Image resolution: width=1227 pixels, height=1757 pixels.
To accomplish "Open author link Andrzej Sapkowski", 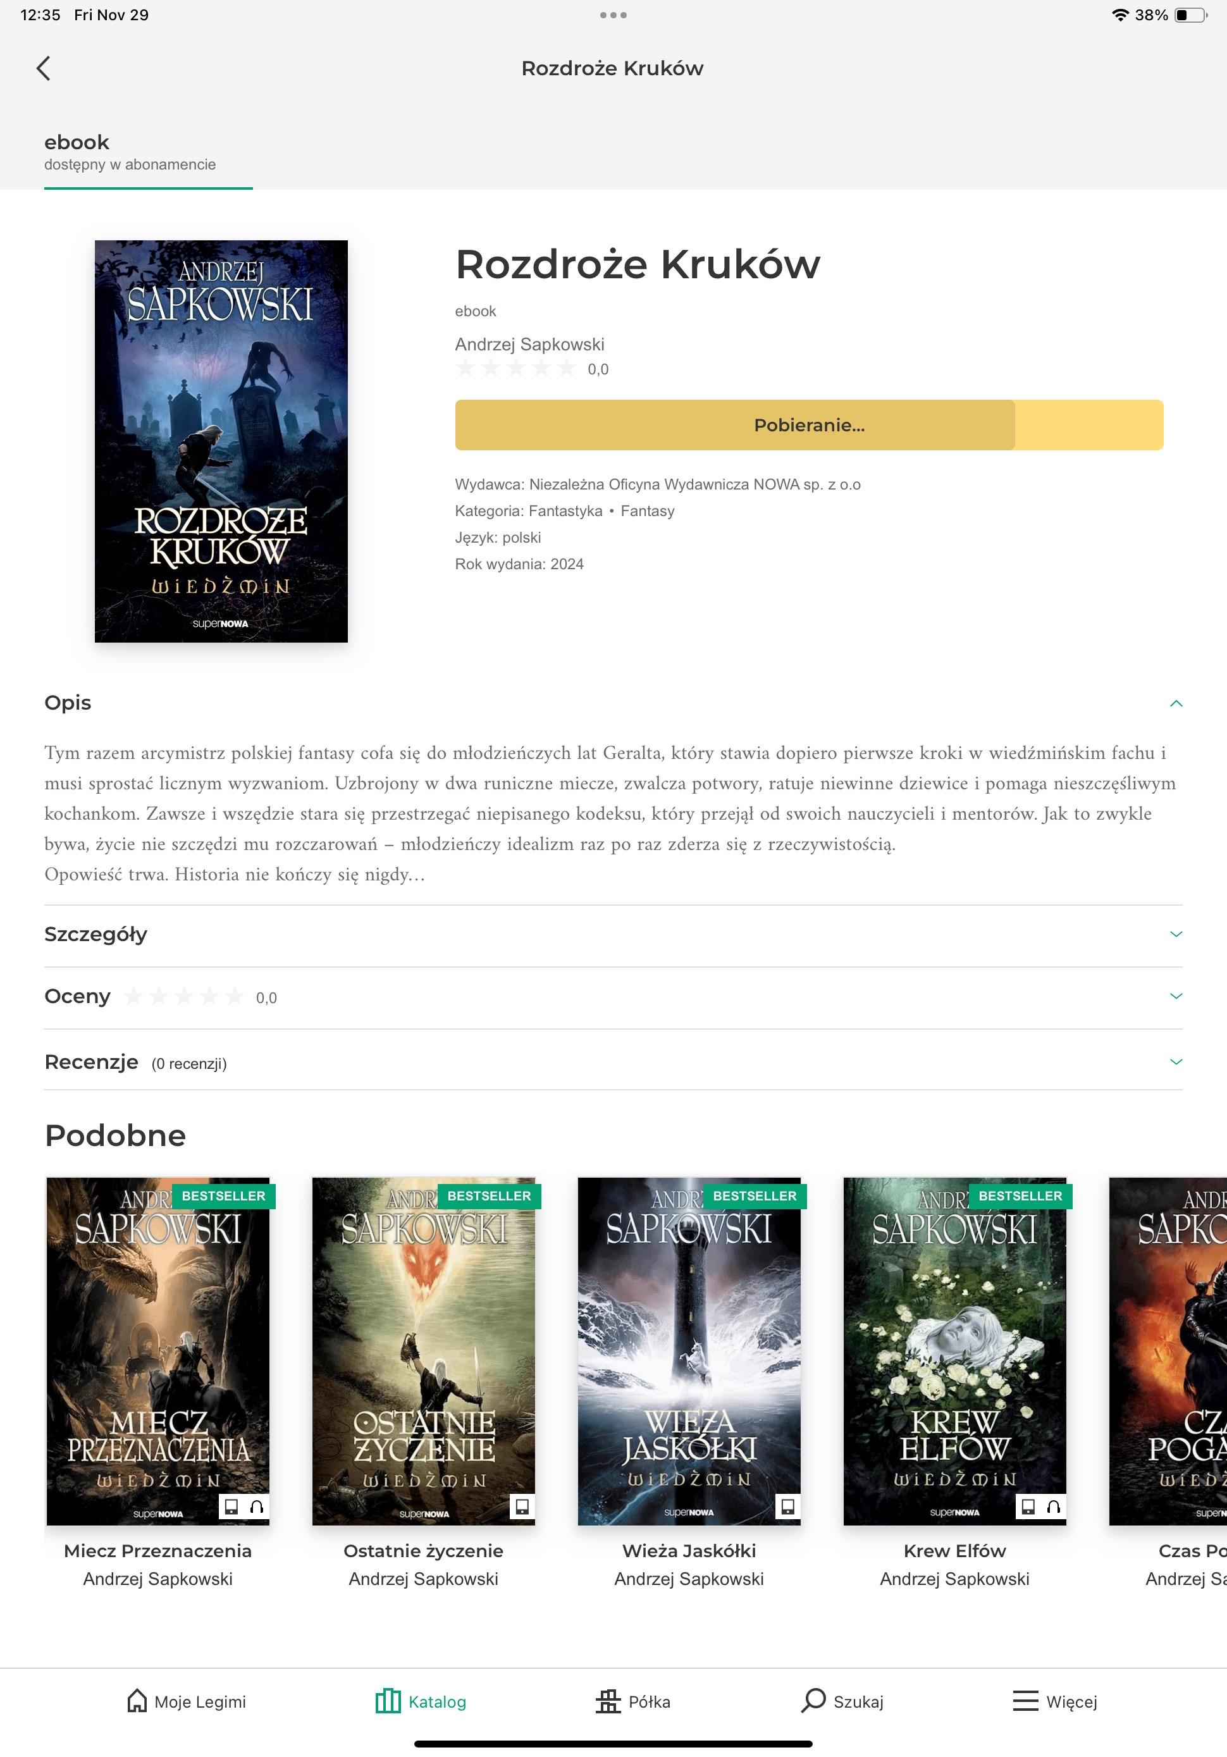I will (x=529, y=344).
